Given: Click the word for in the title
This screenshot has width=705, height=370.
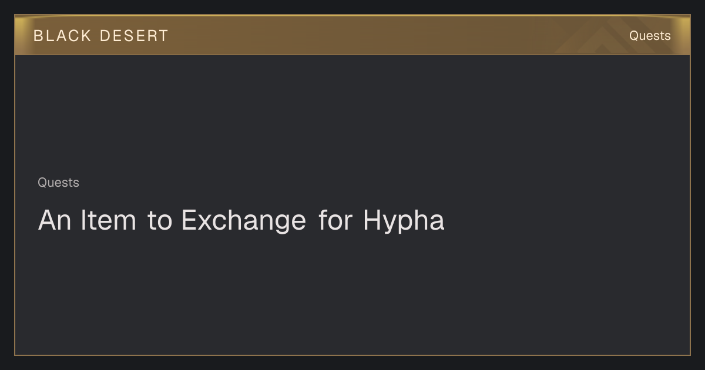Looking at the screenshot, I should pyautogui.click(x=335, y=220).
